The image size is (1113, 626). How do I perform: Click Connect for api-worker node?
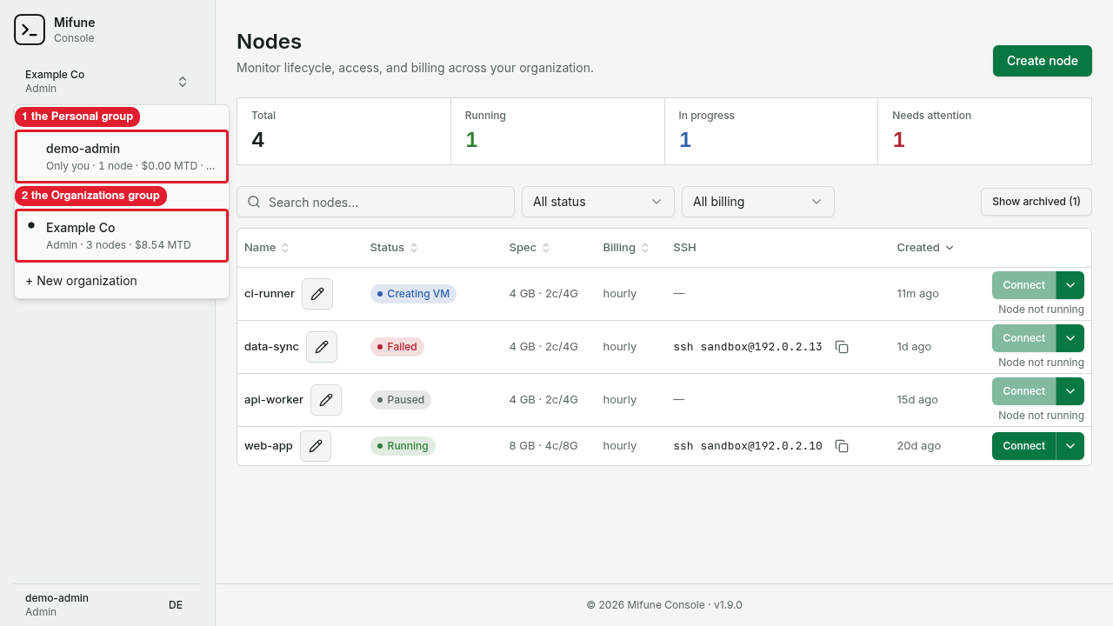(1023, 391)
